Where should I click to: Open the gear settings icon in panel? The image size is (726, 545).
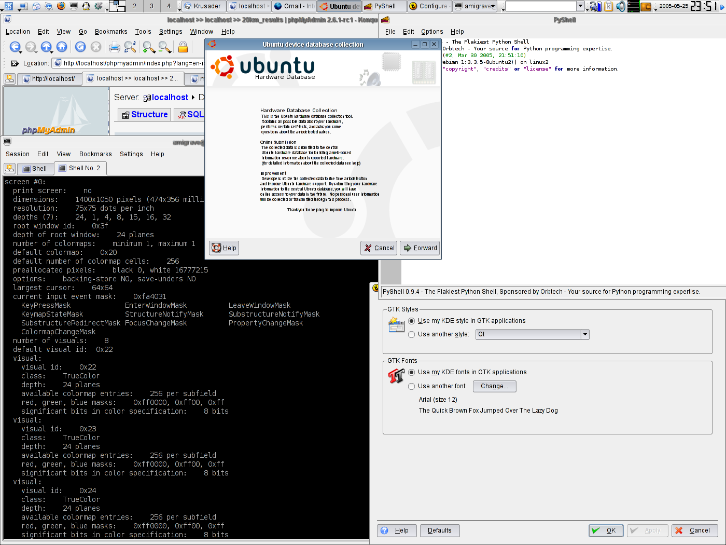[99, 6]
